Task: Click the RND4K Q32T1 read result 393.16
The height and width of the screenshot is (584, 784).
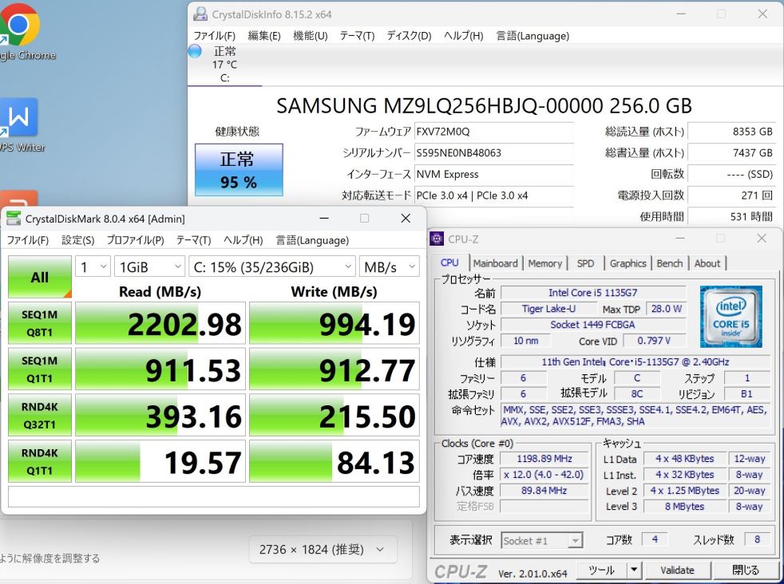Action: coord(160,415)
